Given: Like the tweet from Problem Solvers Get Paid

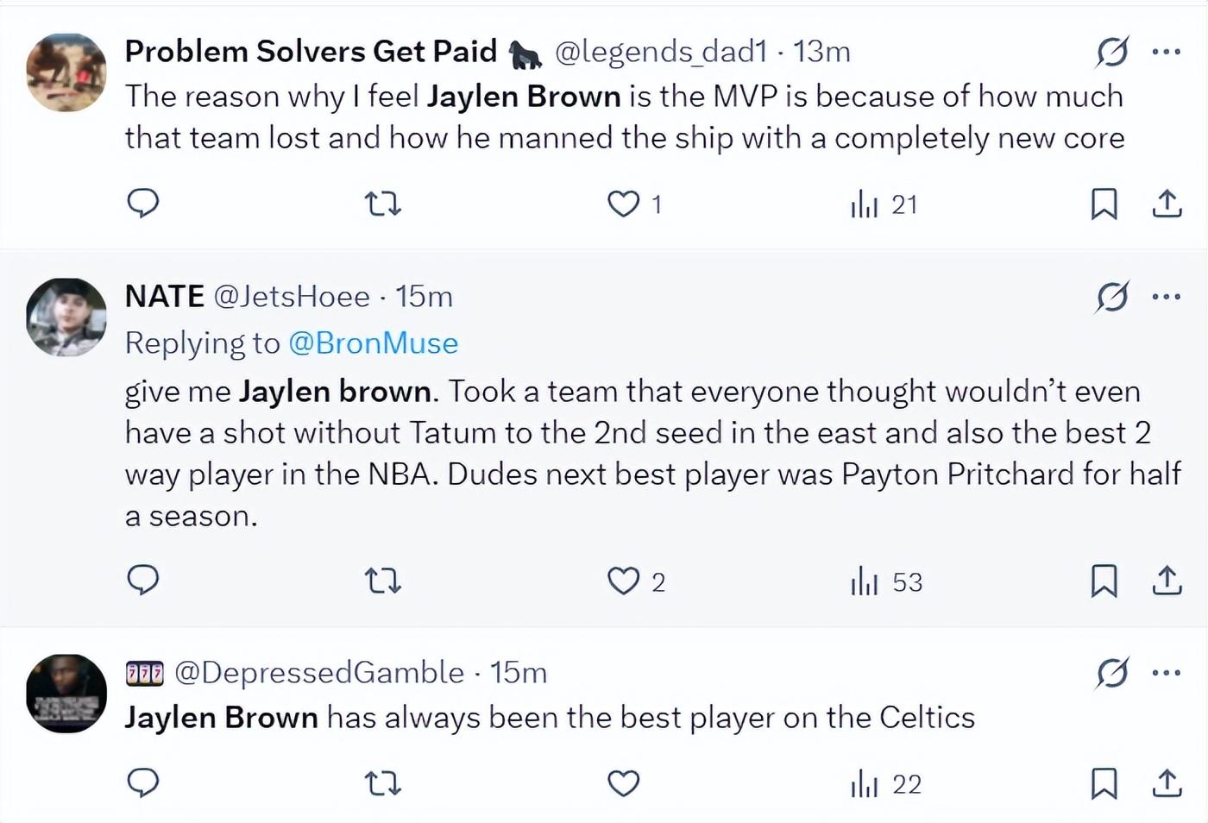Looking at the screenshot, I should (624, 204).
